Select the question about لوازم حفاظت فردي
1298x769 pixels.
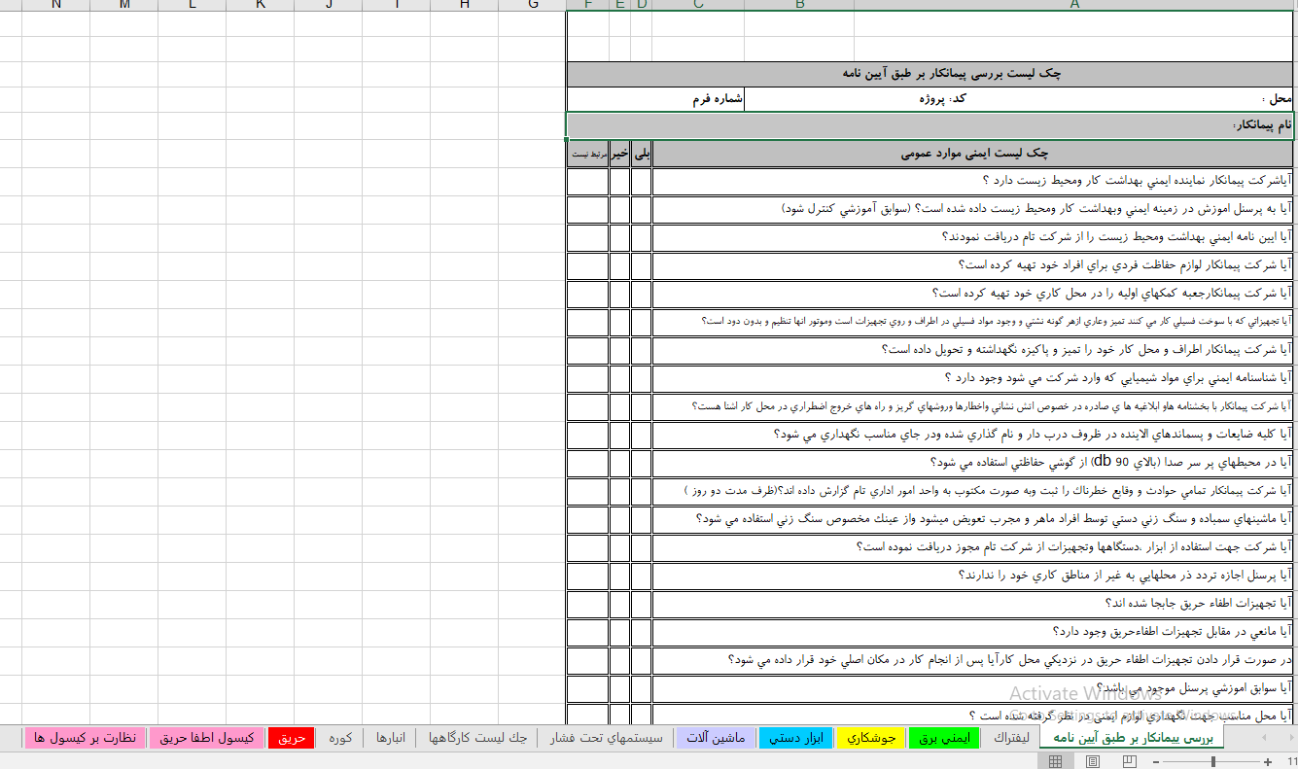(x=973, y=265)
